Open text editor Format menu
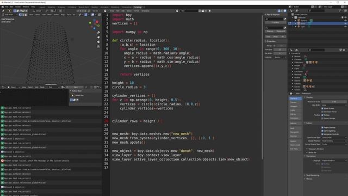This screenshot has width=348, height=196. click(x=136, y=11)
